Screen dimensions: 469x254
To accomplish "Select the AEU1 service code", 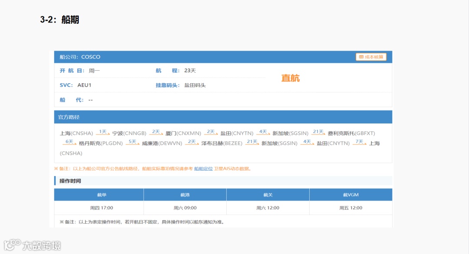I will click(x=84, y=85).
